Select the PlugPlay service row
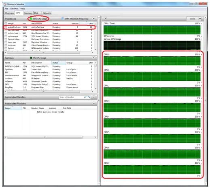Screen dimensions: 210x187 tap(49, 87)
